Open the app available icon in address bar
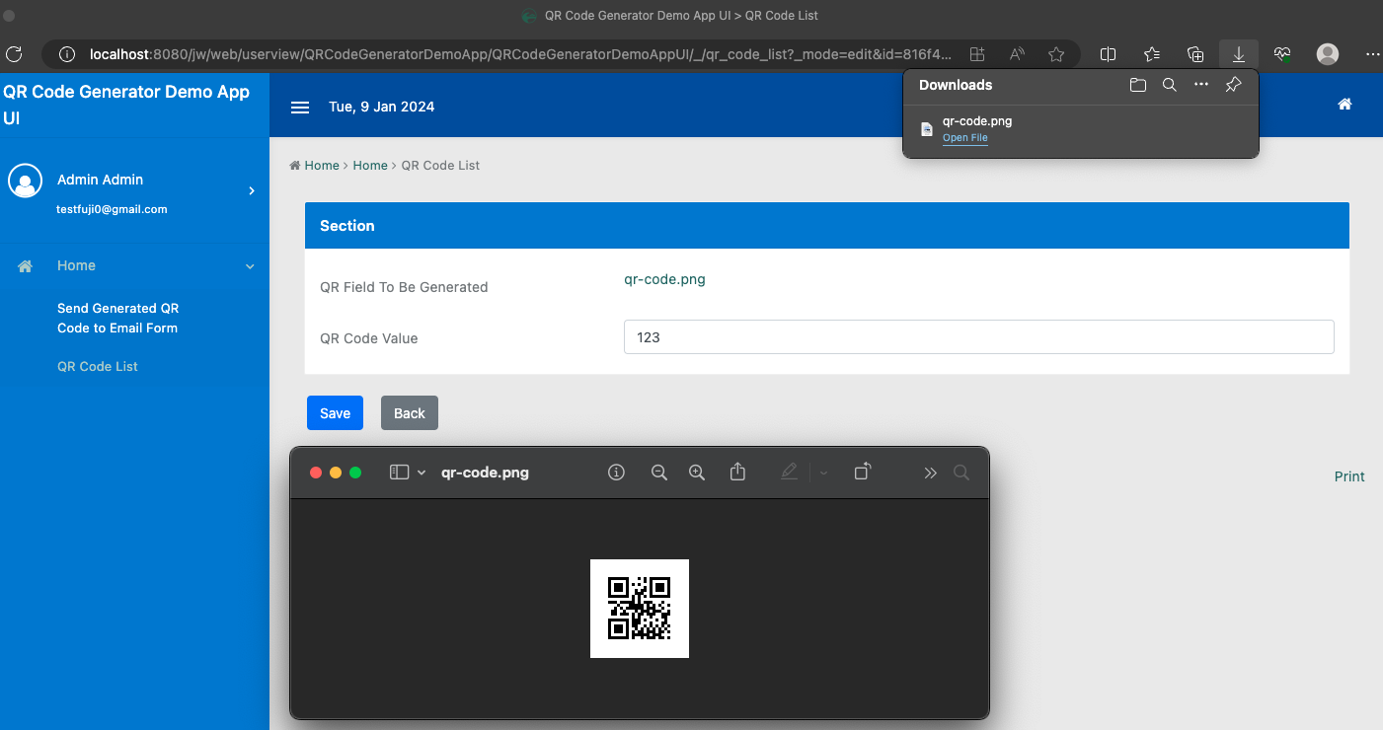The height and width of the screenshot is (730, 1383). pyautogui.click(x=977, y=54)
